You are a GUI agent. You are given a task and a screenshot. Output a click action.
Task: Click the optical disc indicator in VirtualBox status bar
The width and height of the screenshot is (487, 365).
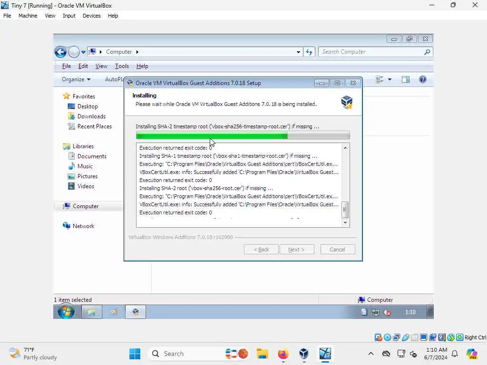[387, 337]
